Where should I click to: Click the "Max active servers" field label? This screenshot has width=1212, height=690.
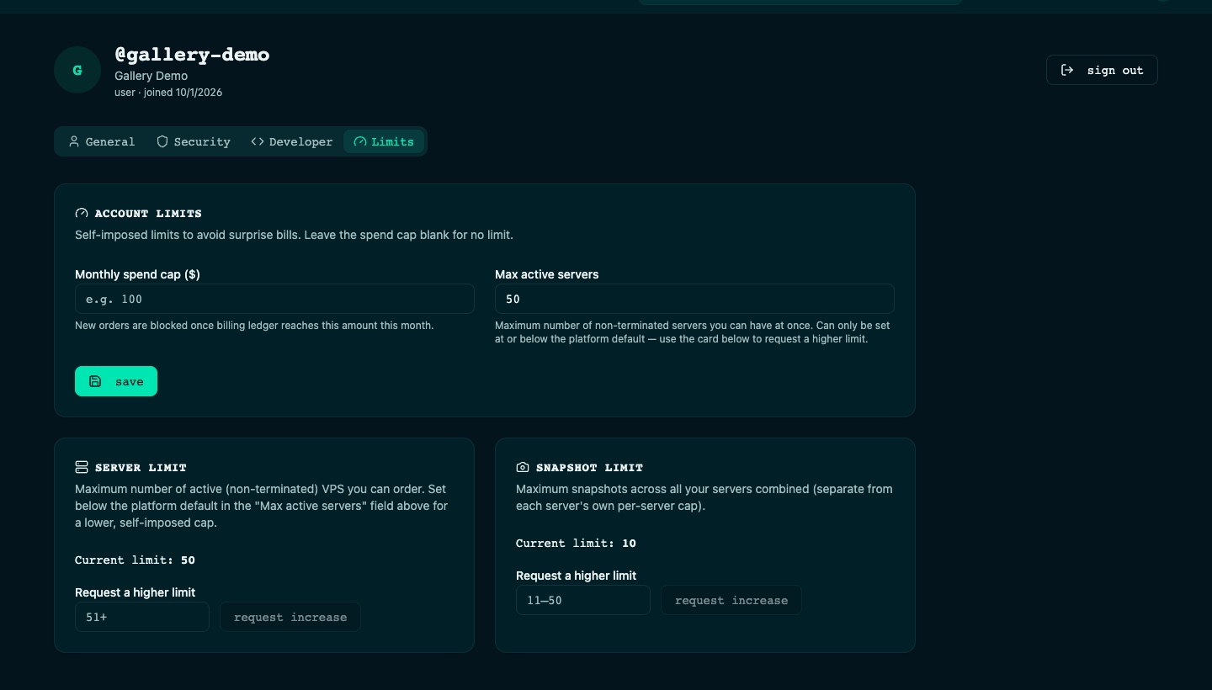point(547,274)
